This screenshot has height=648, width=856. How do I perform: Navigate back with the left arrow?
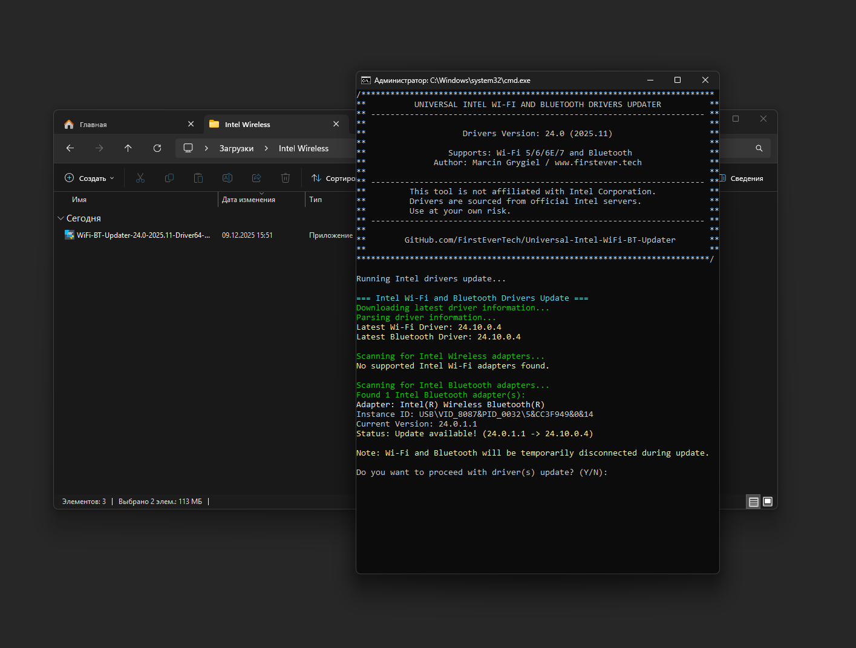click(x=70, y=148)
